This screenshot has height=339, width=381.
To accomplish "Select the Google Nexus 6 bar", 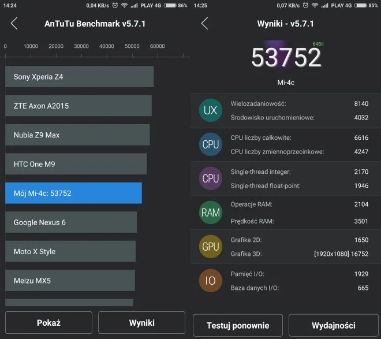I will coord(71,222).
